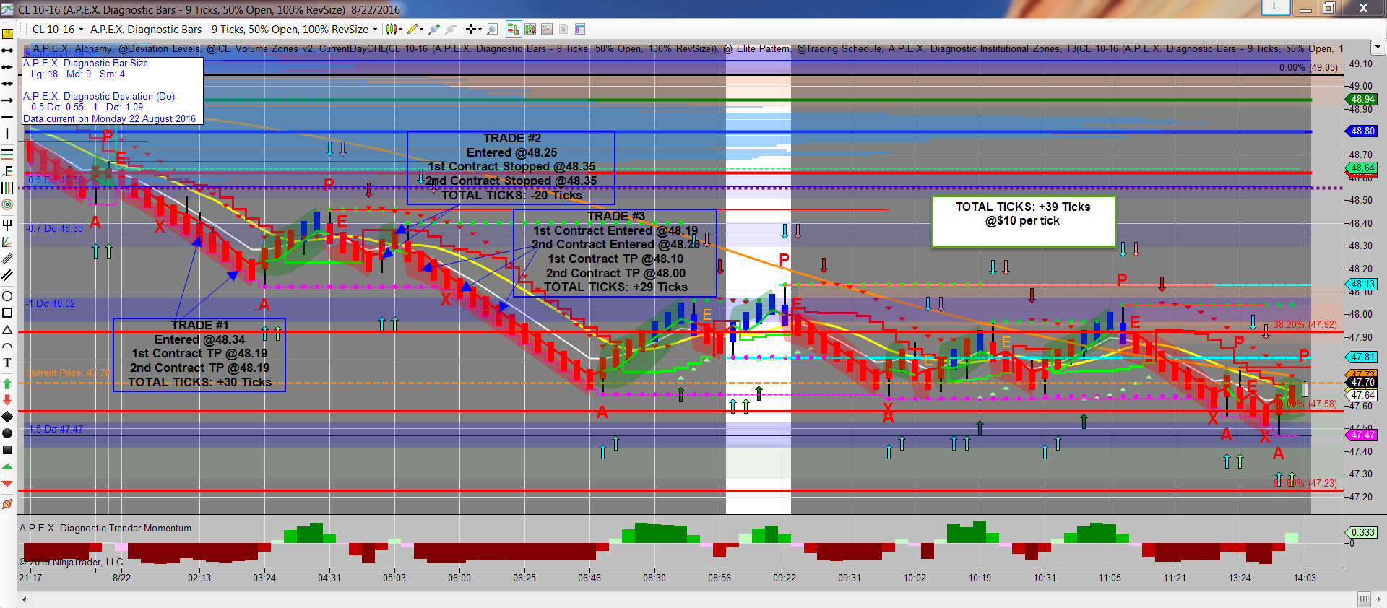
Task: Click the green 48.94 price marker
Action: coord(1362,99)
